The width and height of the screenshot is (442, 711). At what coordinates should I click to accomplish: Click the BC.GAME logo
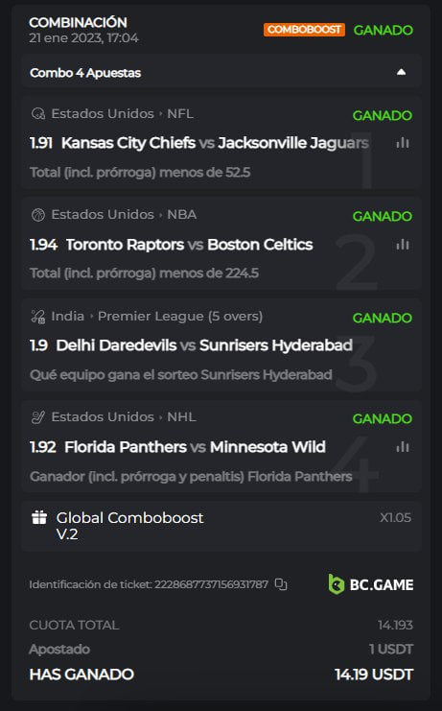coord(370,584)
